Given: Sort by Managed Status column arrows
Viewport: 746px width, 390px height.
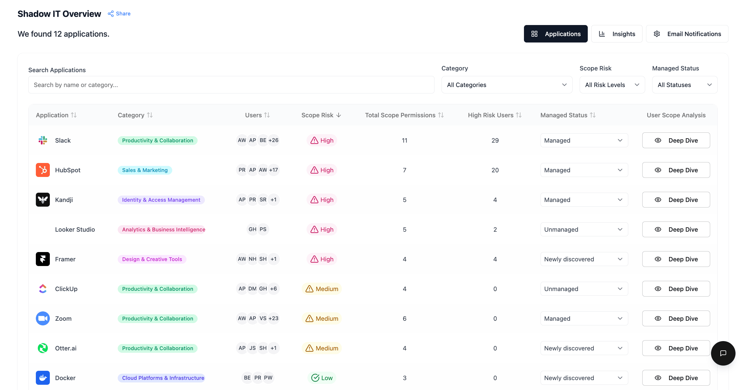Looking at the screenshot, I should [x=593, y=115].
